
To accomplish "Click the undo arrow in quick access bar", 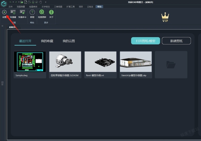I will (x=10, y=2).
